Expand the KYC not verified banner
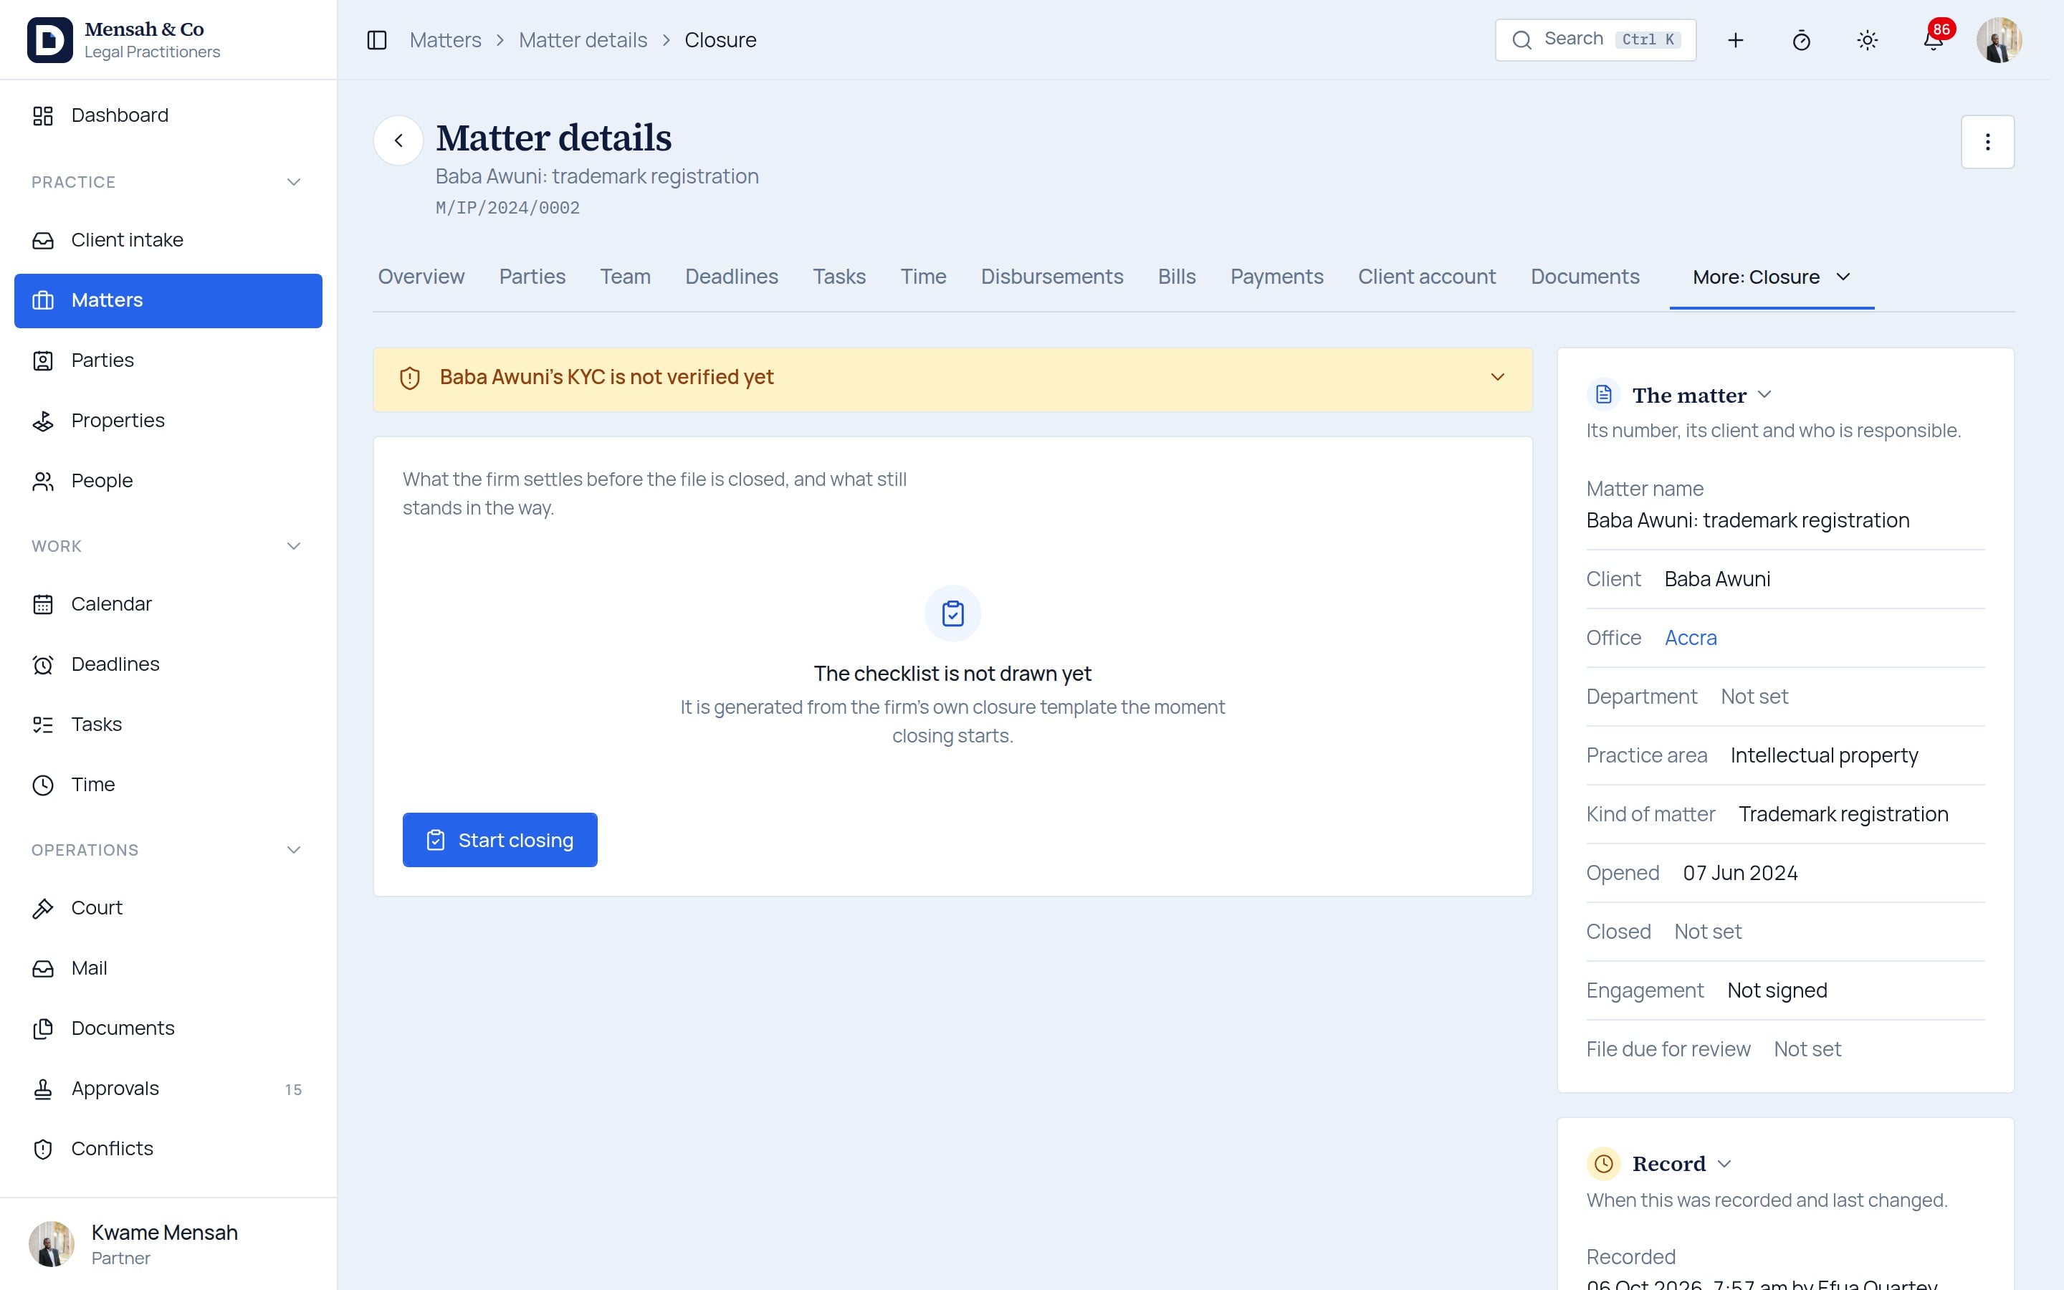Image resolution: width=2064 pixels, height=1290 pixels. coord(1497,377)
